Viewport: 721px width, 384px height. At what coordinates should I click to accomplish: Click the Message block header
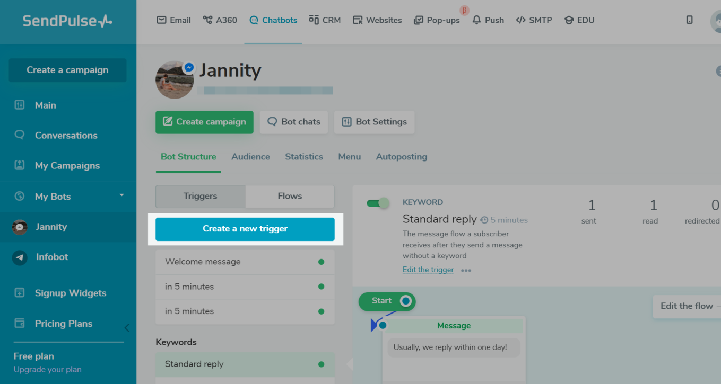point(454,326)
